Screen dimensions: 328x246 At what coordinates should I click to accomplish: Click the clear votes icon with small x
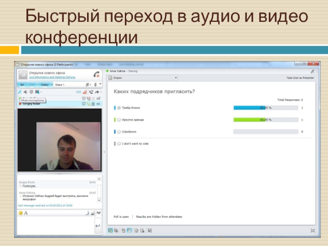[x=142, y=230]
